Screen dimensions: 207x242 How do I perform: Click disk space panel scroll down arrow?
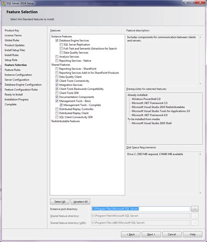tap(200, 193)
